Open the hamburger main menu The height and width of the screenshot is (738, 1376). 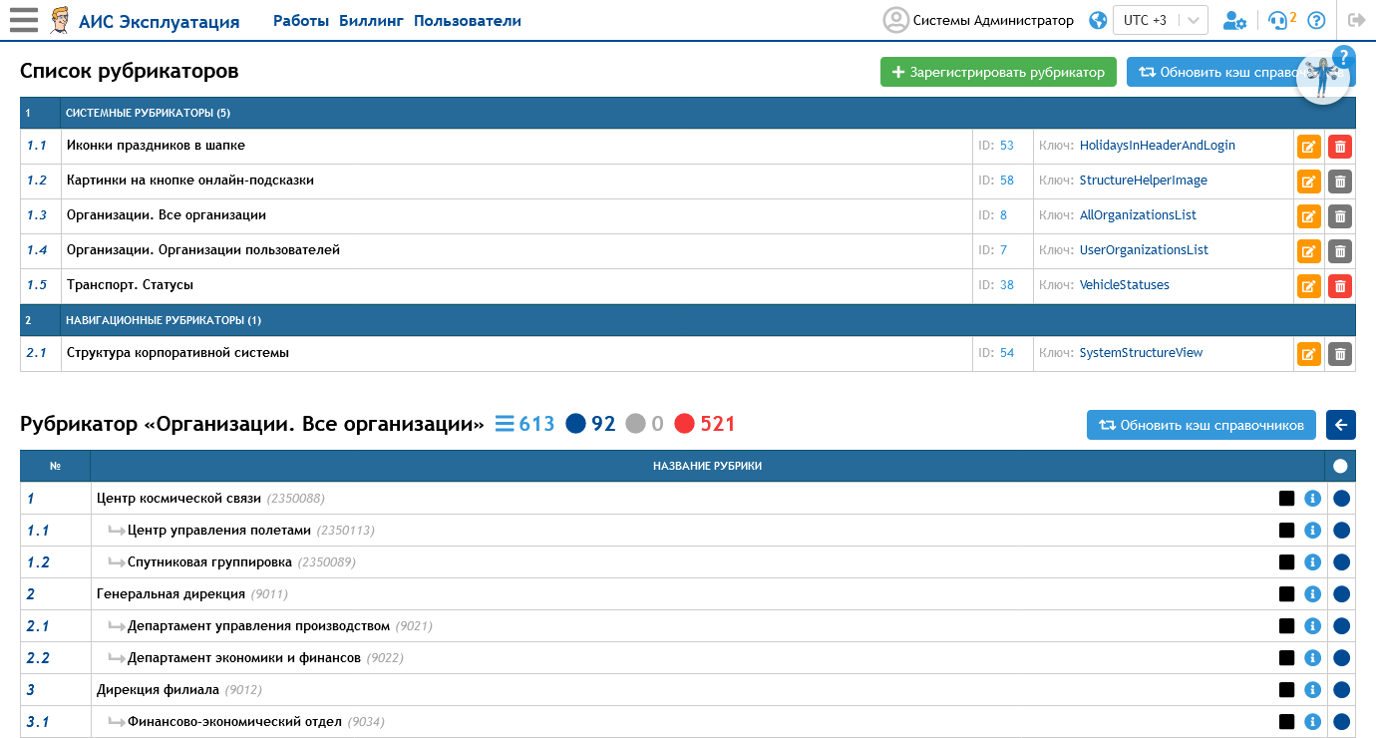(x=23, y=20)
